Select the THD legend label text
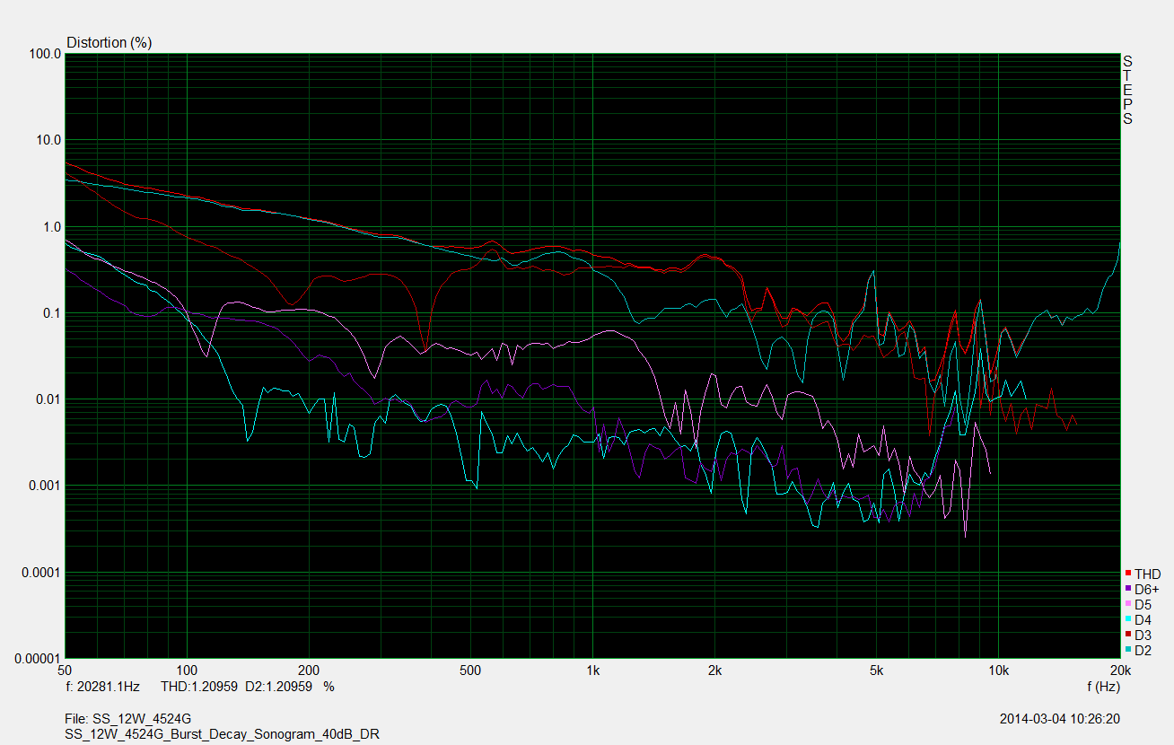1174x745 pixels. click(x=1147, y=574)
